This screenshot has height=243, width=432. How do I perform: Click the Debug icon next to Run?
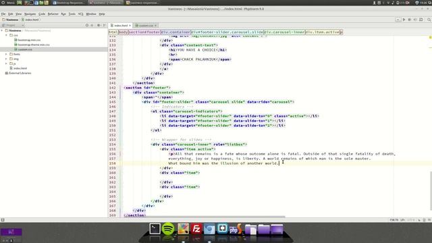point(410,20)
